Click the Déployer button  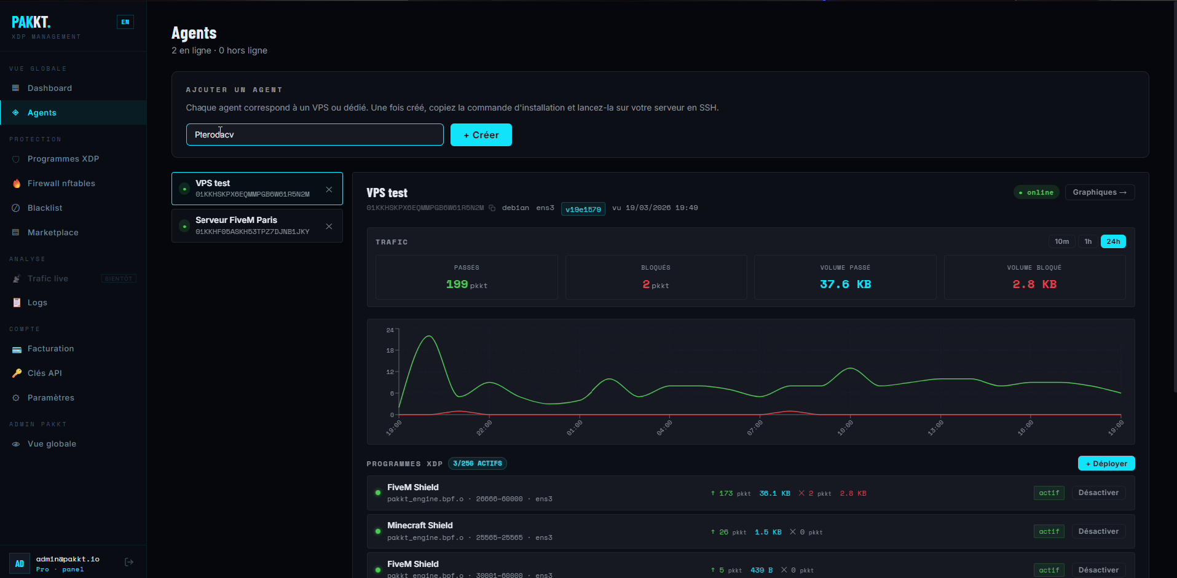tap(1106, 464)
